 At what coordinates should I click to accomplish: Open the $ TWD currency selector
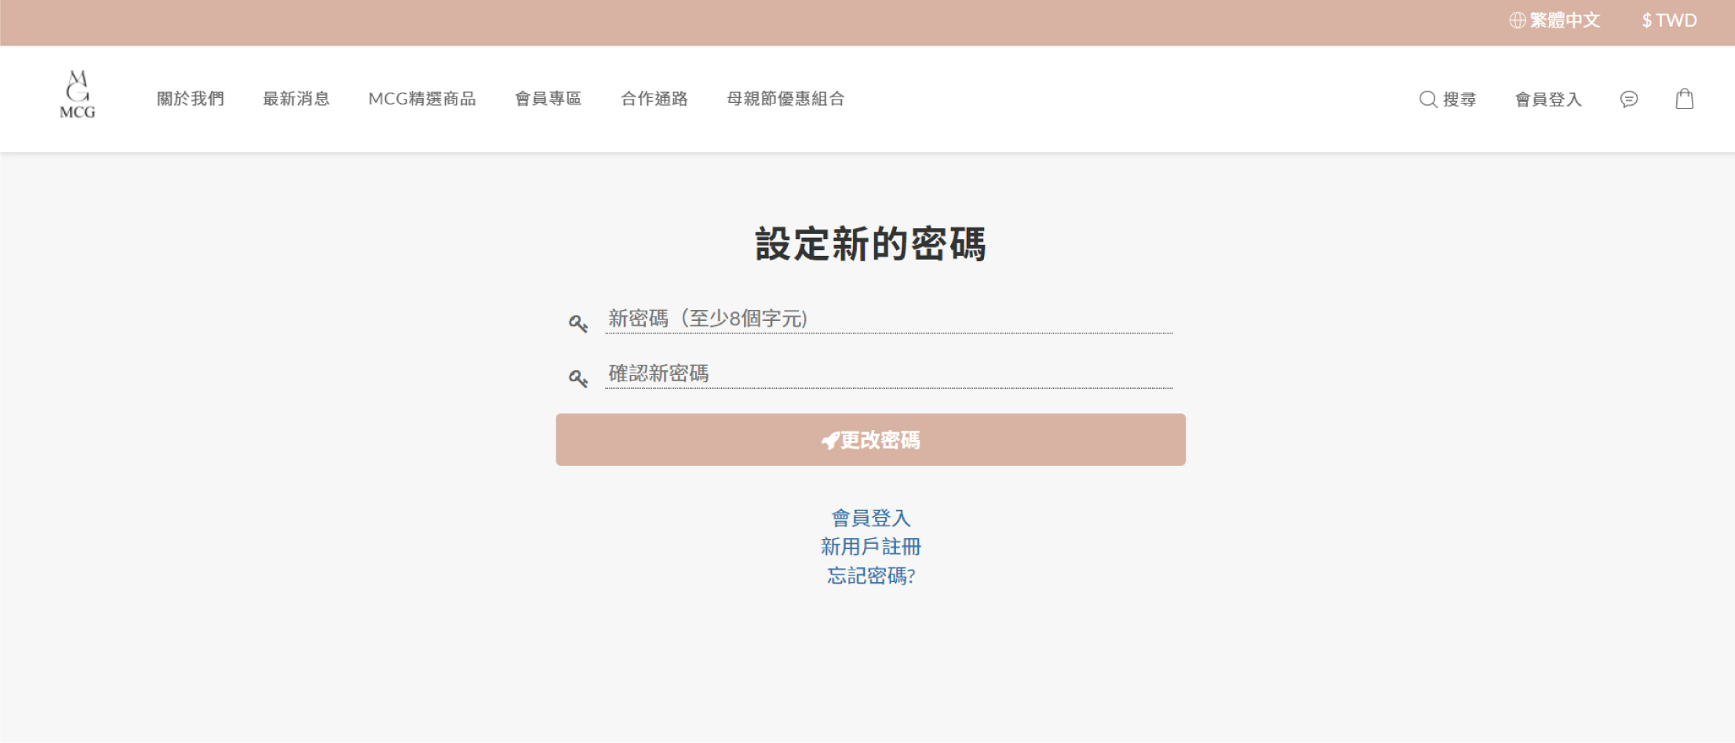1668,20
